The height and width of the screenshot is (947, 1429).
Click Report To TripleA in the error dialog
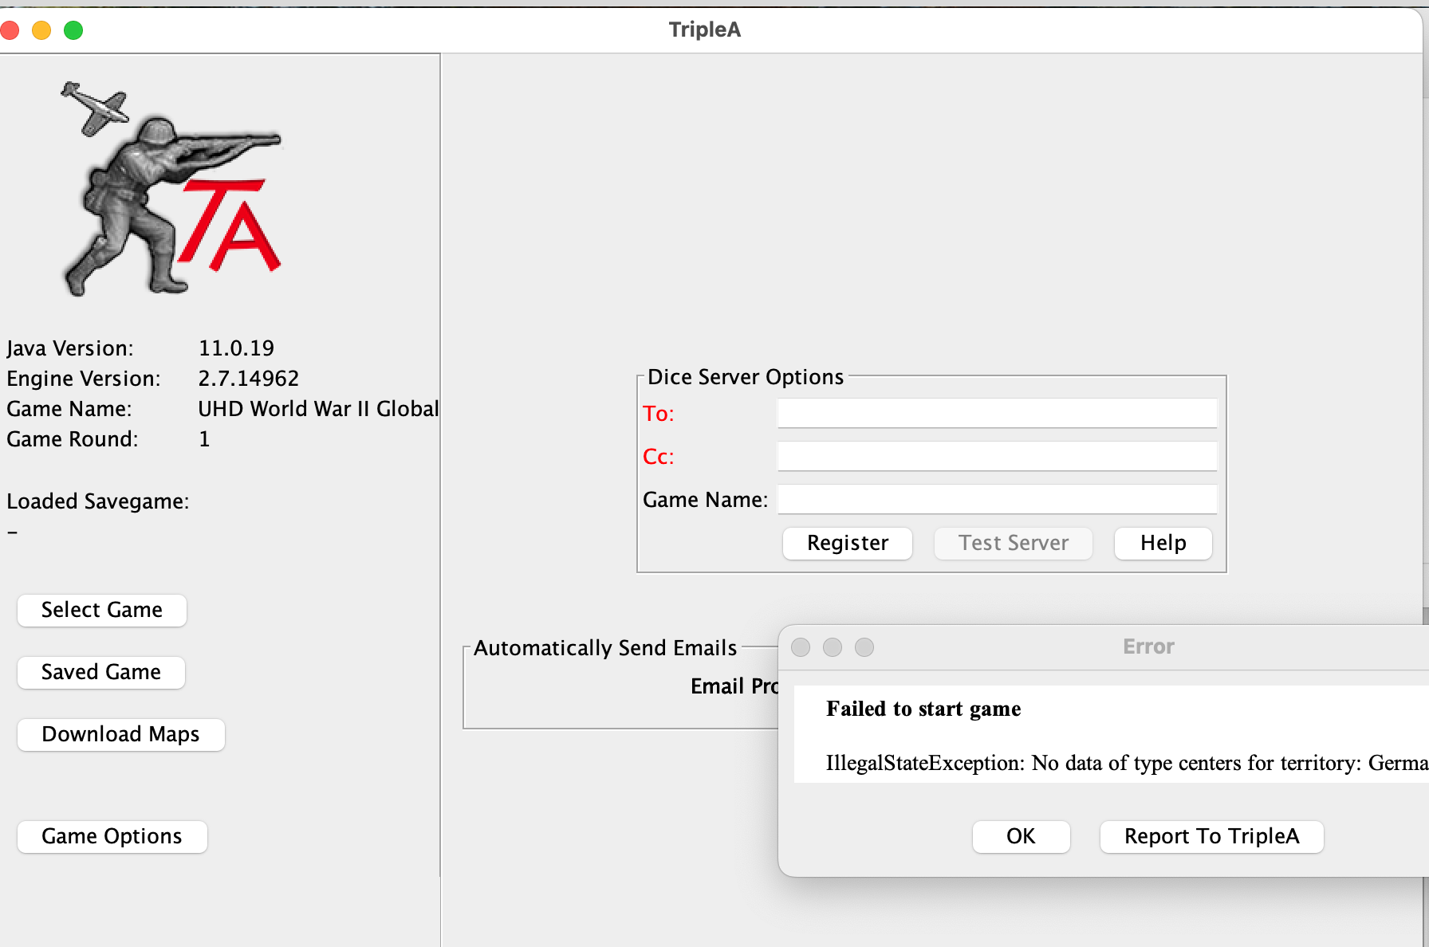pyautogui.click(x=1211, y=836)
